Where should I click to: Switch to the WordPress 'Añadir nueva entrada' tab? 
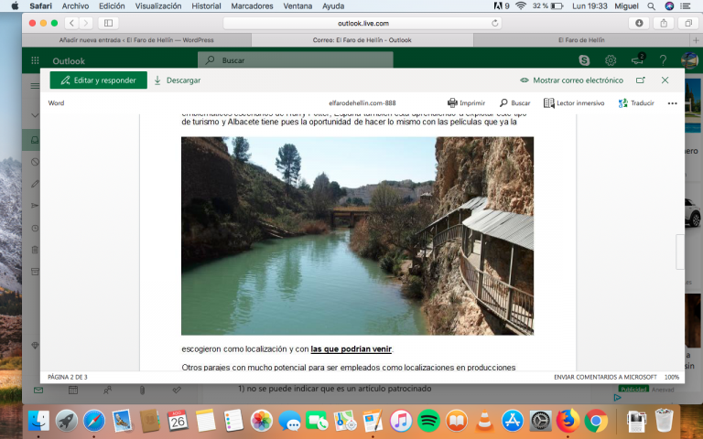(136, 40)
